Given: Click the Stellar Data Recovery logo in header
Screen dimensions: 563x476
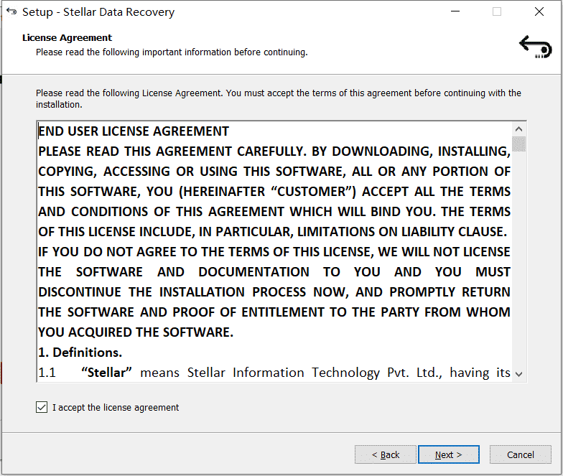Looking at the screenshot, I should click(536, 47).
